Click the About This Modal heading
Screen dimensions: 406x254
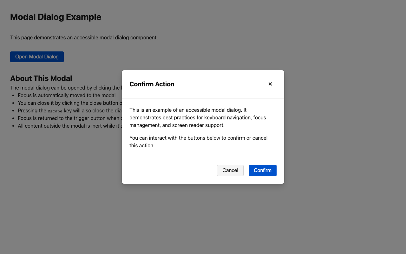(x=41, y=78)
